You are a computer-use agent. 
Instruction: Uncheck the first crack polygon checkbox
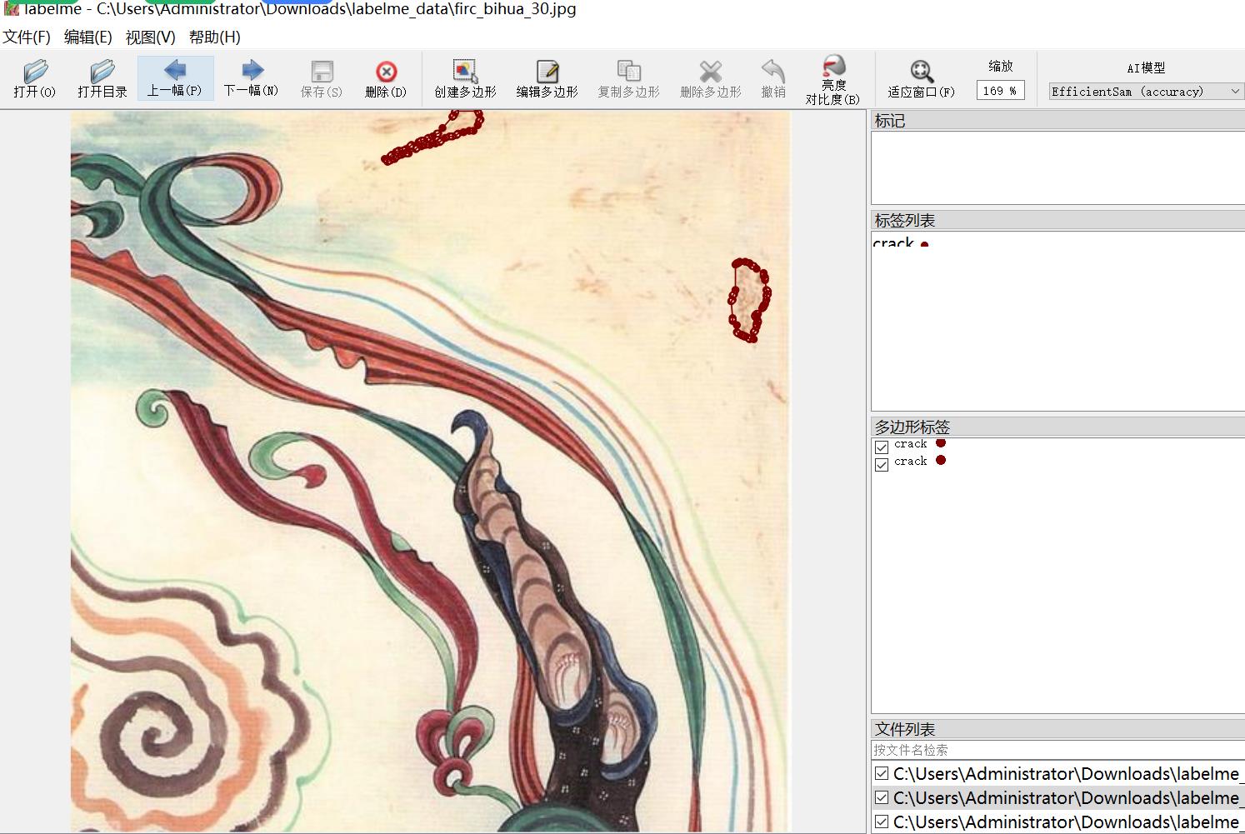click(x=882, y=447)
